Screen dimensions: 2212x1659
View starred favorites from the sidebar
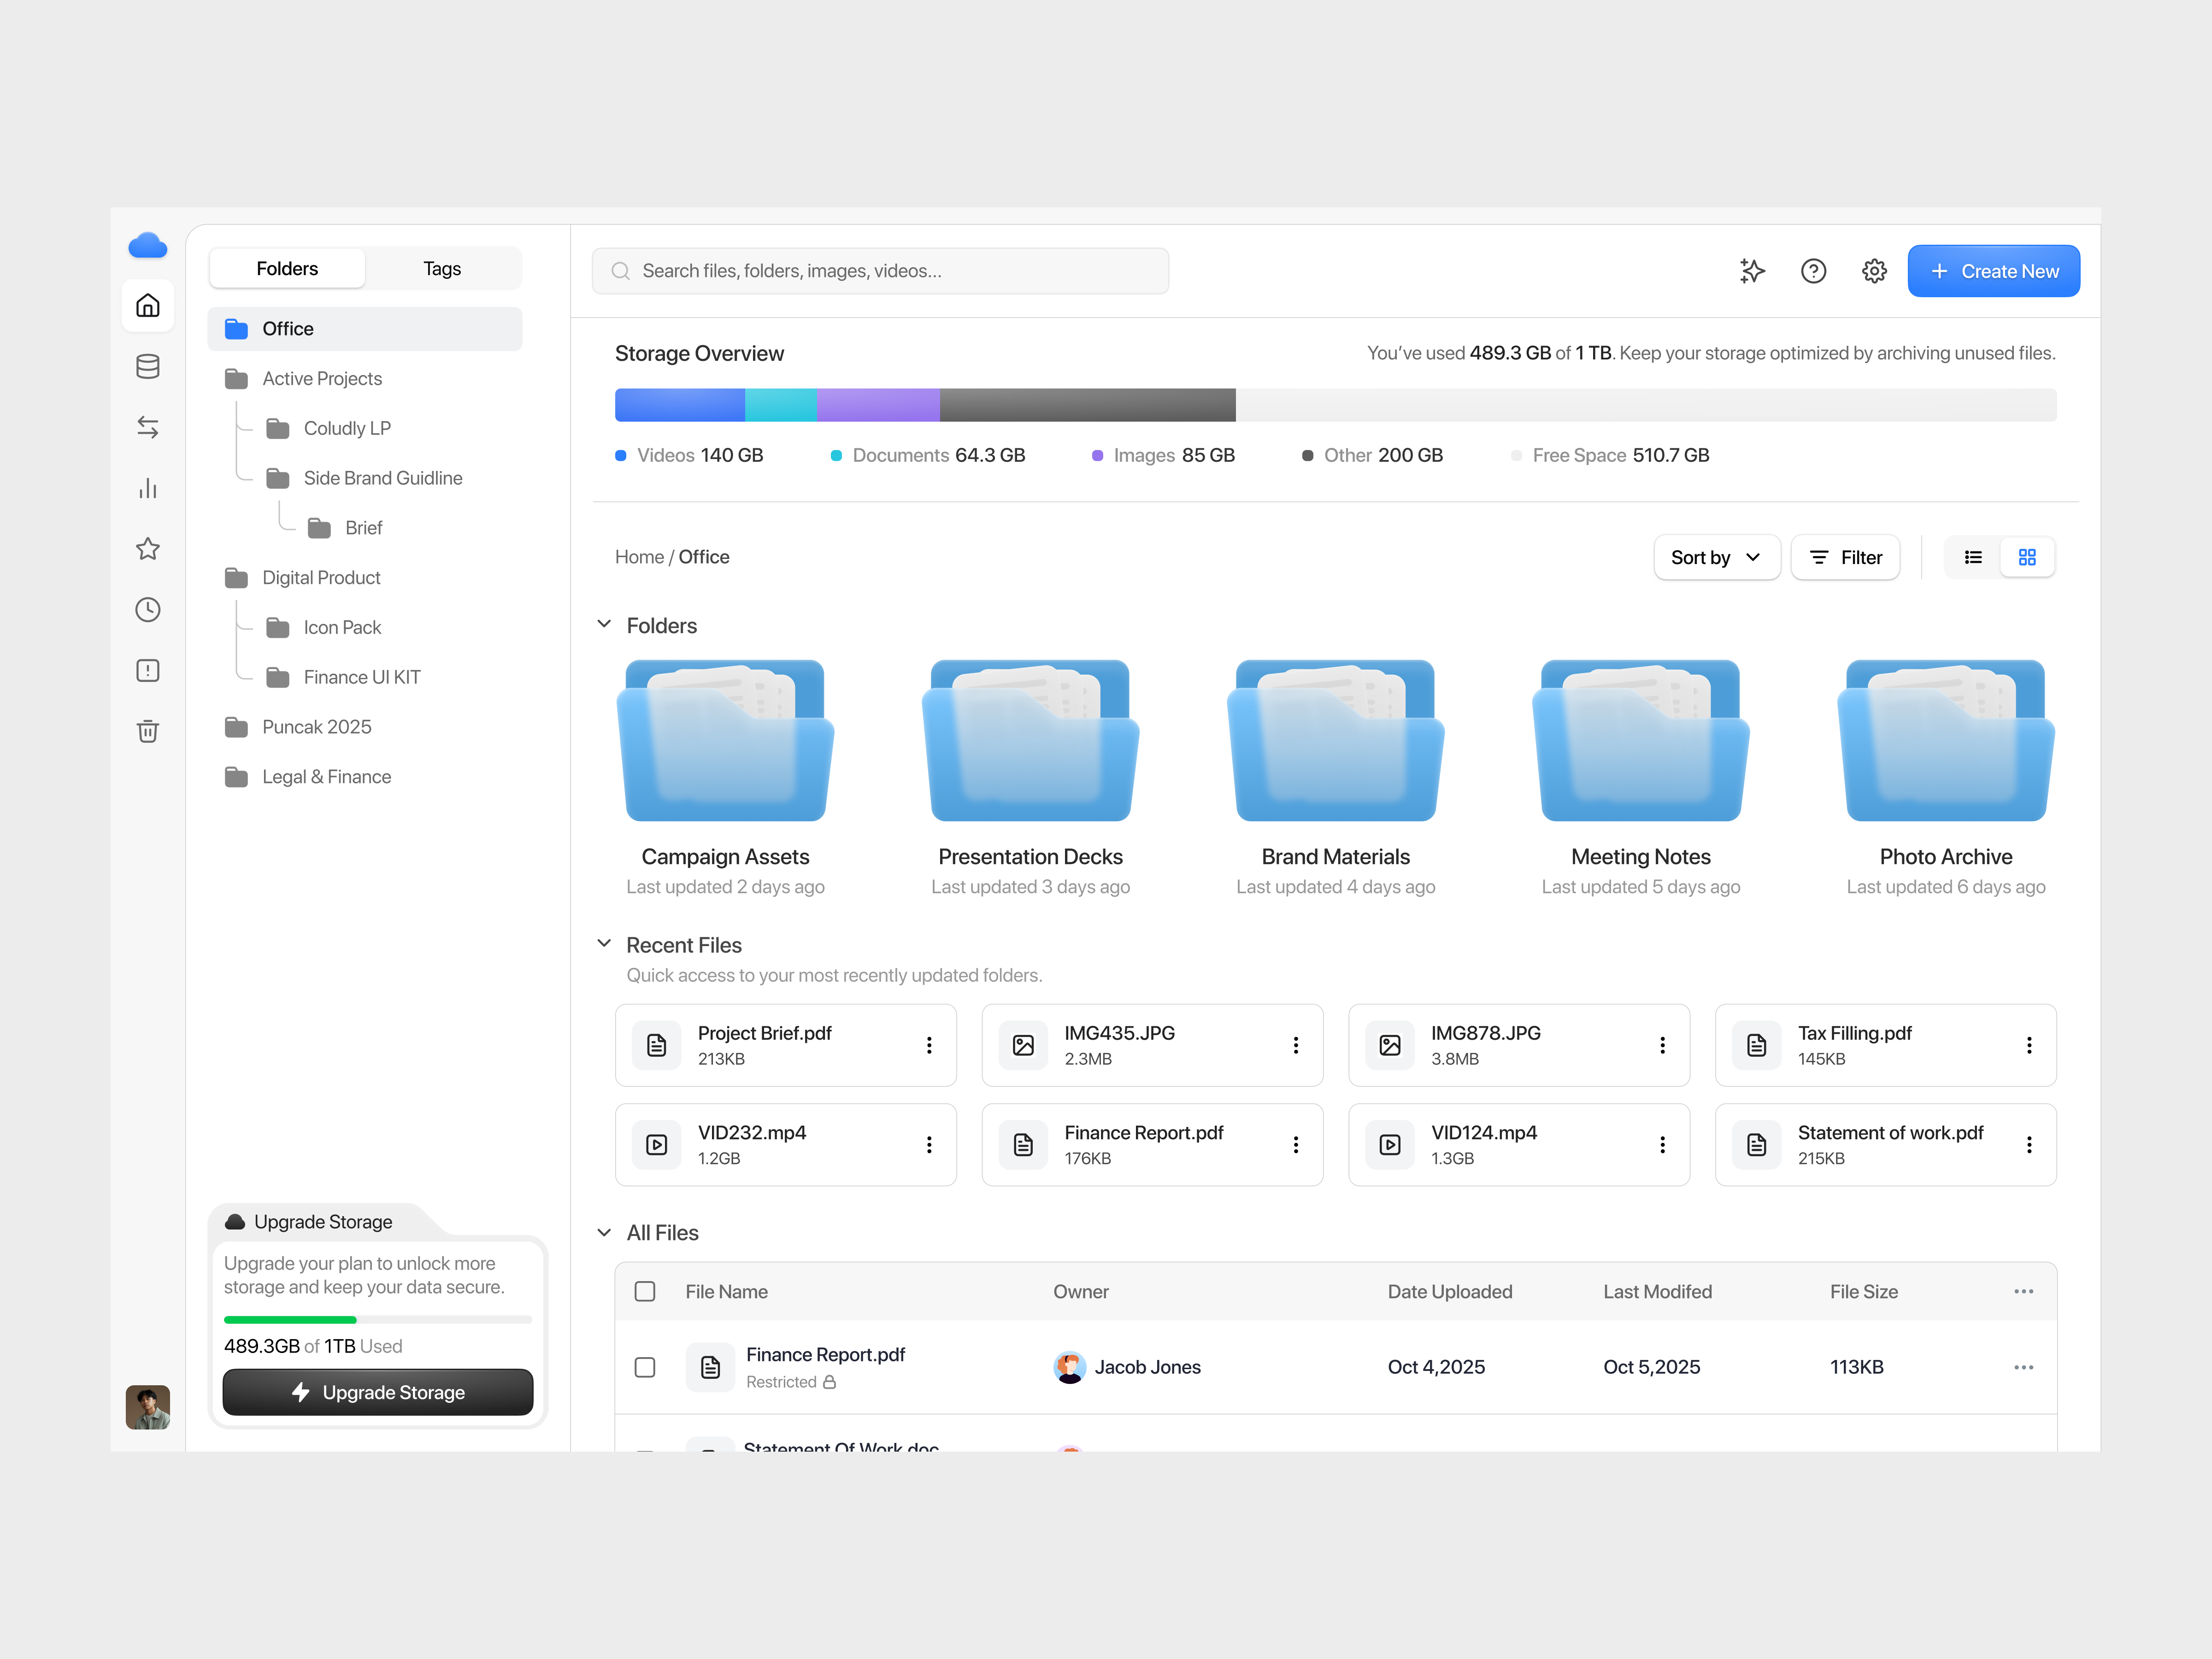pyautogui.click(x=148, y=548)
